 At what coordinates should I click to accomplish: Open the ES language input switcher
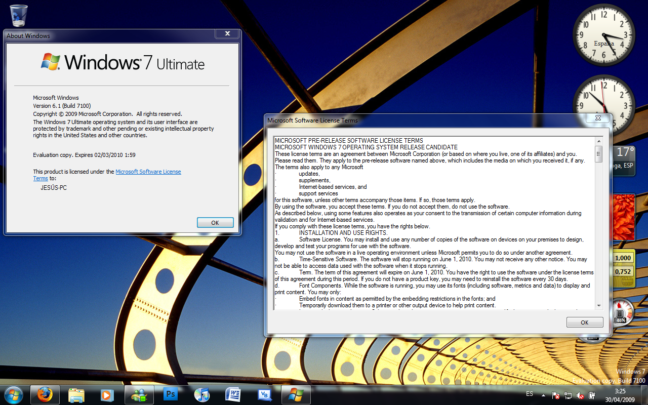click(530, 395)
